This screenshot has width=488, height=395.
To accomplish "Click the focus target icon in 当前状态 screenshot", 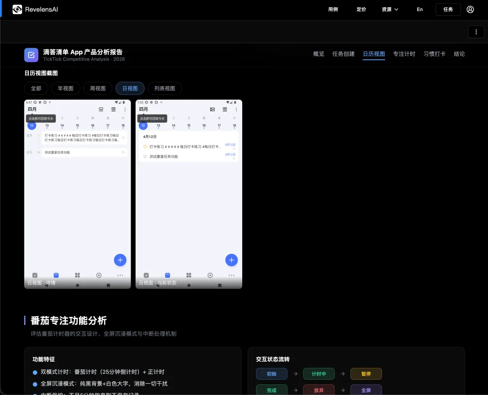I will coord(211,275).
